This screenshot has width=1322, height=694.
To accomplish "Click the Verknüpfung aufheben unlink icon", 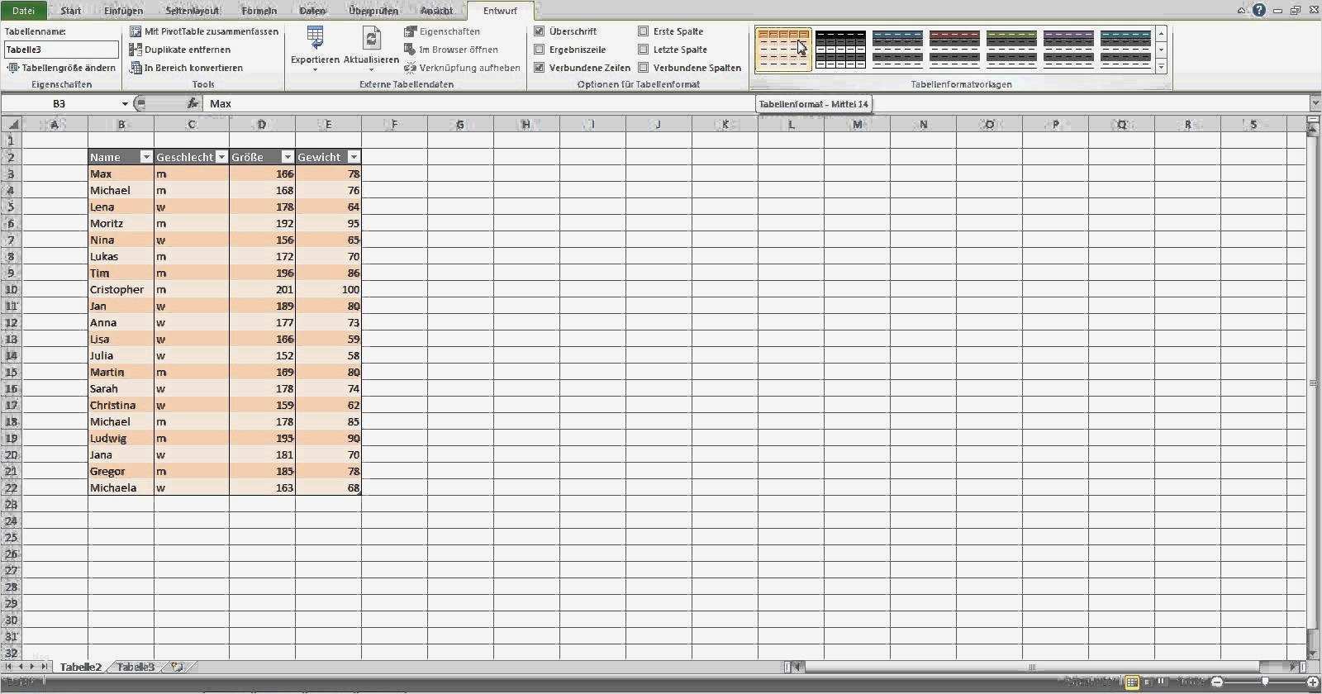I will coord(410,68).
